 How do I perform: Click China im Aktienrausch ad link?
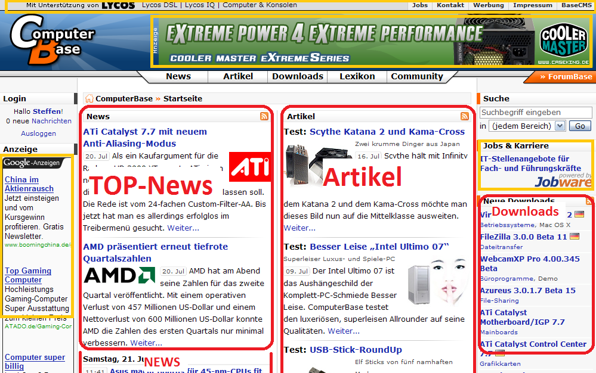click(x=29, y=184)
